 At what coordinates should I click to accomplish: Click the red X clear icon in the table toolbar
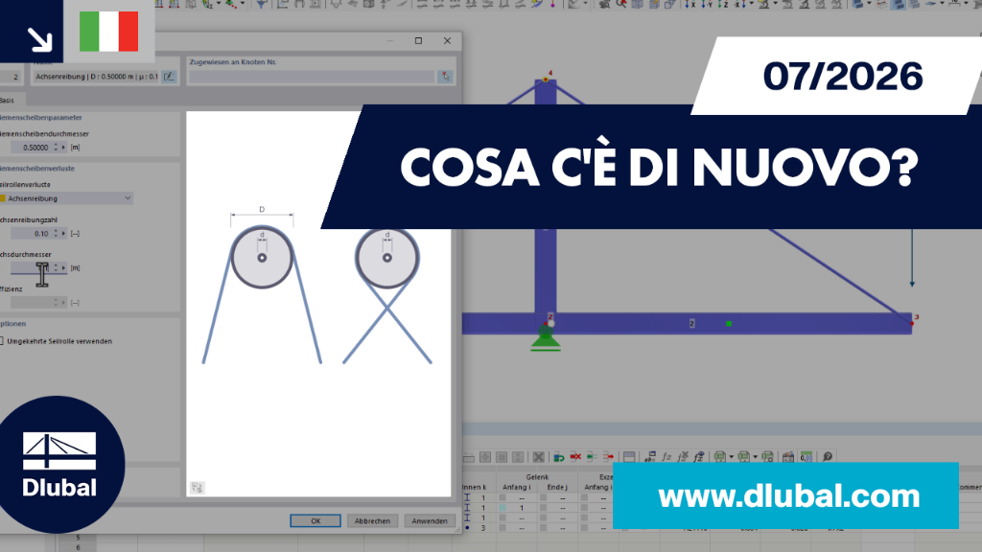tap(575, 457)
